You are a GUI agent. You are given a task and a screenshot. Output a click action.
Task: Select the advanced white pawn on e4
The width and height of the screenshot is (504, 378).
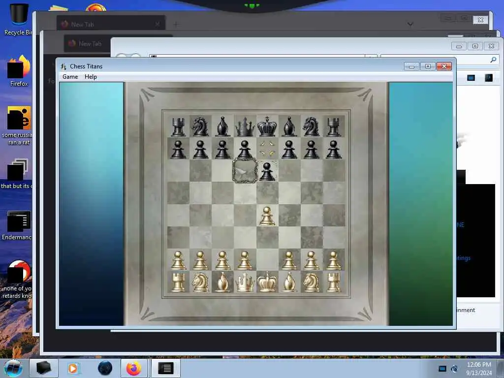pos(267,216)
